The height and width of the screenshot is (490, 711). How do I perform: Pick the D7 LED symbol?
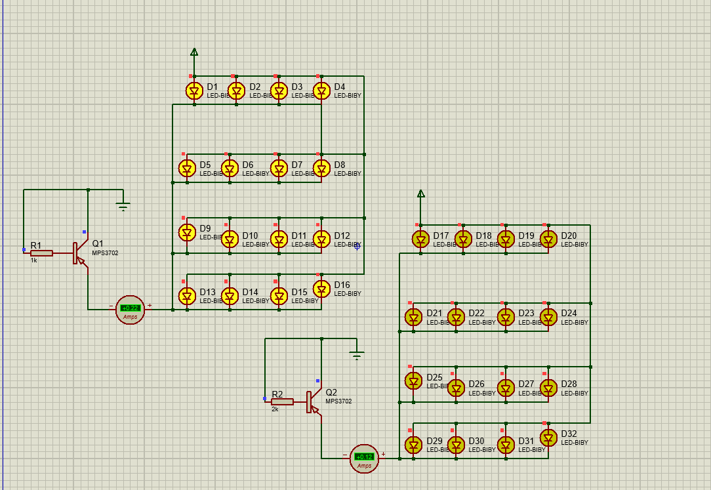279,169
